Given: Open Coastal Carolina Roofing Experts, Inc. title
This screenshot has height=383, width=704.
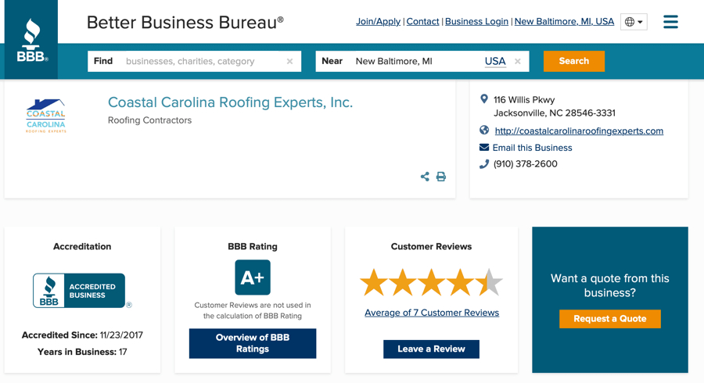Looking at the screenshot, I should [x=230, y=102].
